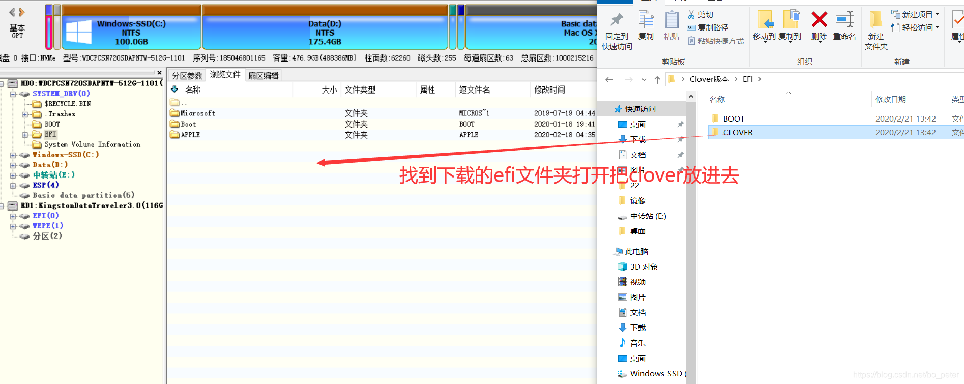Open 中转站 (E:) in Explorer sidebar
The image size is (964, 384).
click(648, 216)
